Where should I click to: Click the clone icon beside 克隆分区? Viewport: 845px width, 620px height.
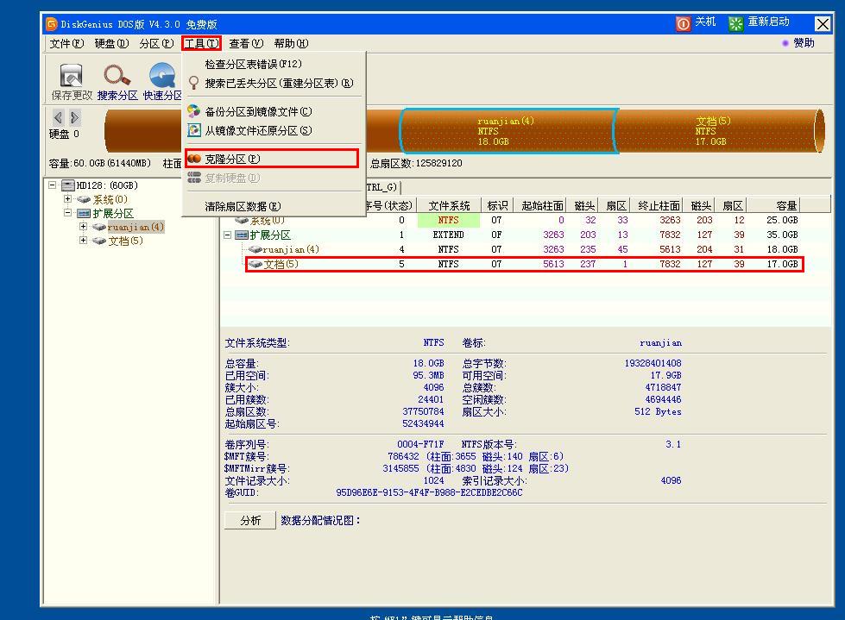click(x=194, y=159)
